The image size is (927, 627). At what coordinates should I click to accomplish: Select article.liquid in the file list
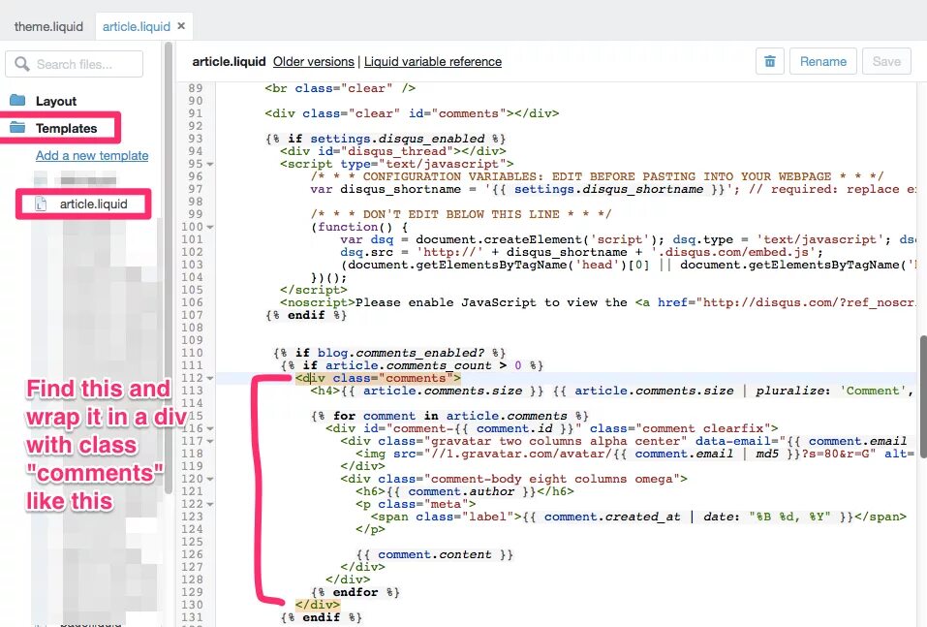click(93, 204)
